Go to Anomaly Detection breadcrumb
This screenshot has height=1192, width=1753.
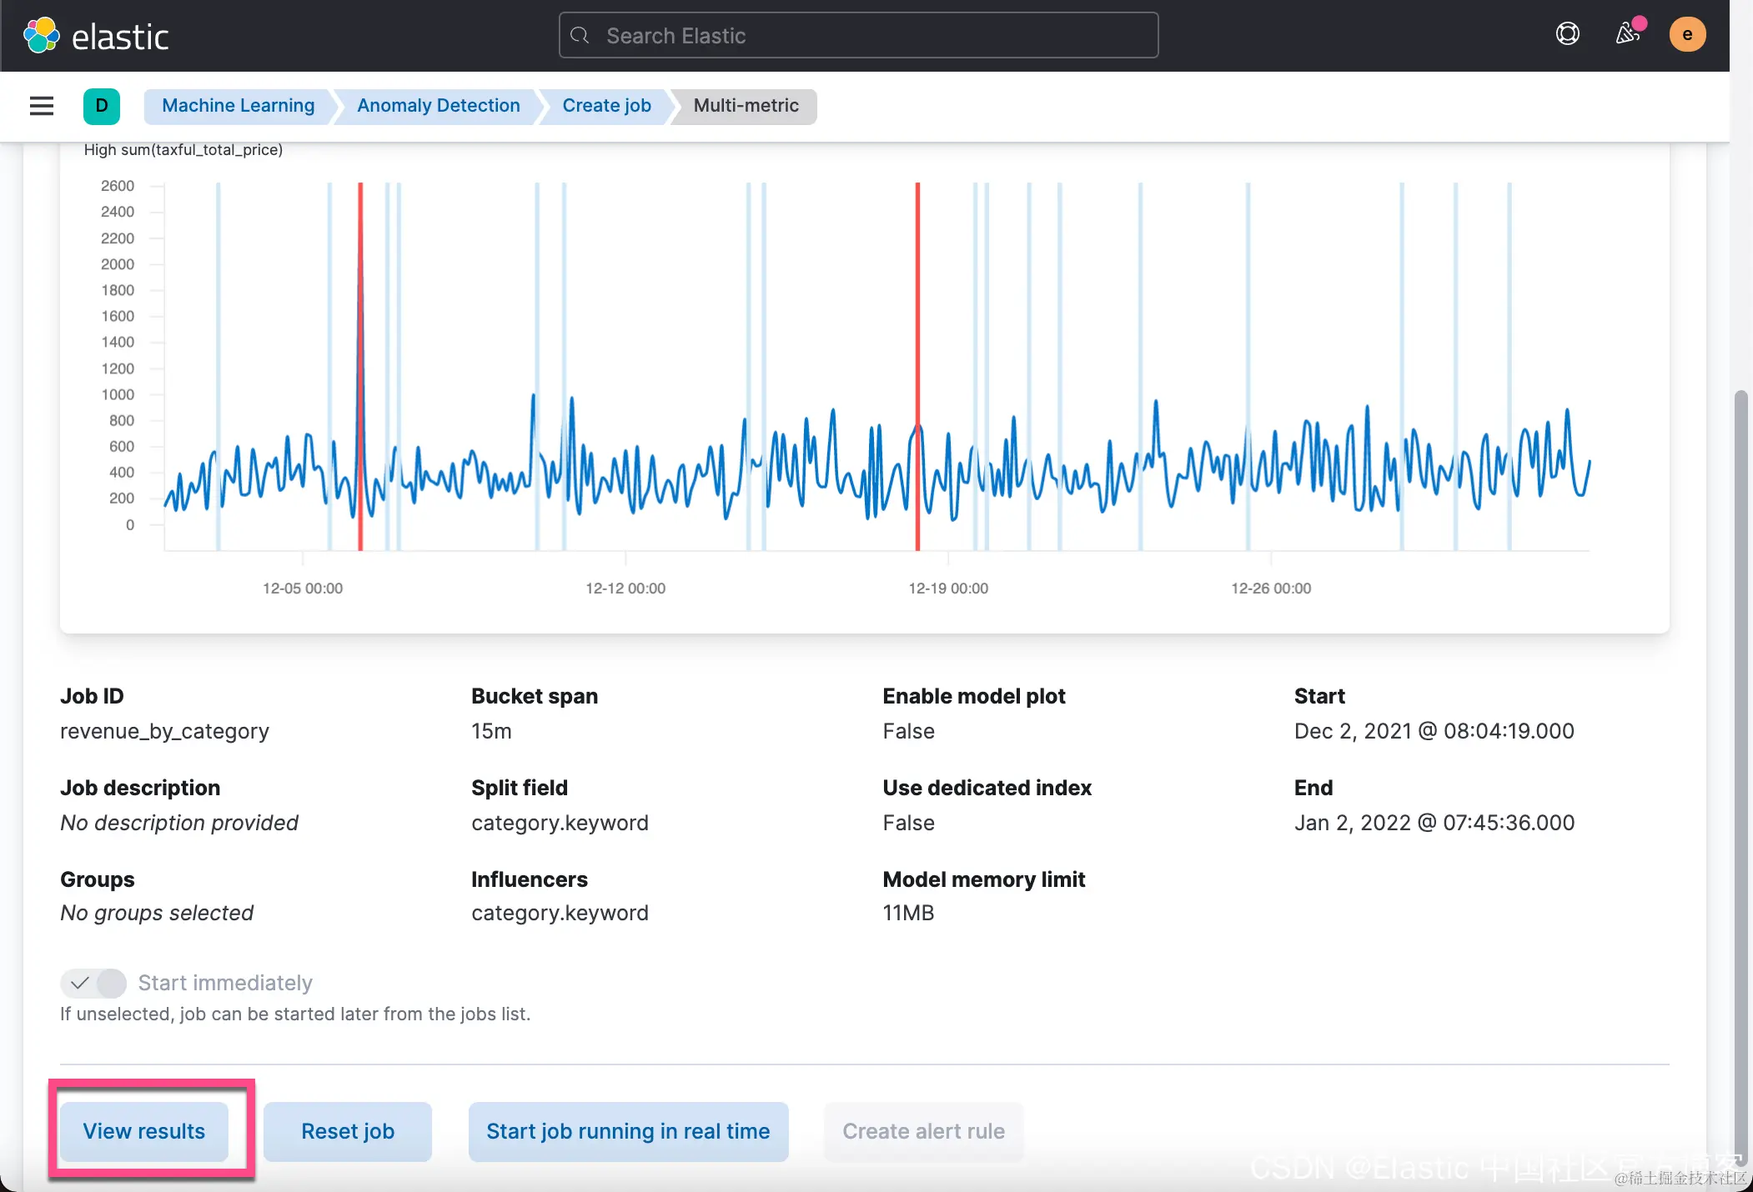438,106
